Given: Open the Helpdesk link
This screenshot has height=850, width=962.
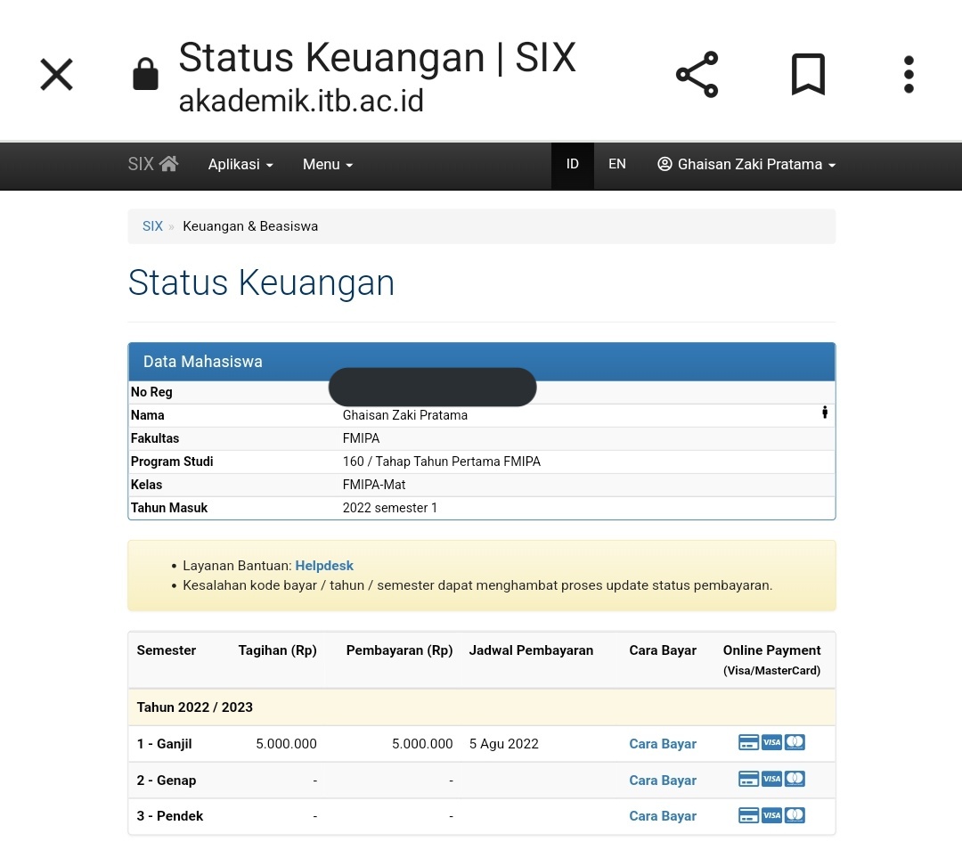Looking at the screenshot, I should (324, 565).
